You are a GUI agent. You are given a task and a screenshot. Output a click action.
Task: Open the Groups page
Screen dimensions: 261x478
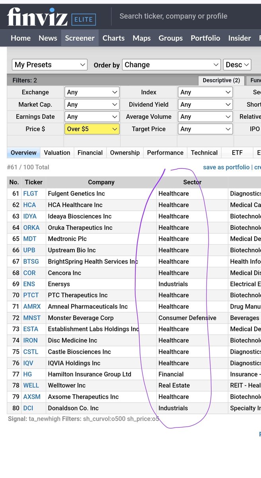(171, 38)
